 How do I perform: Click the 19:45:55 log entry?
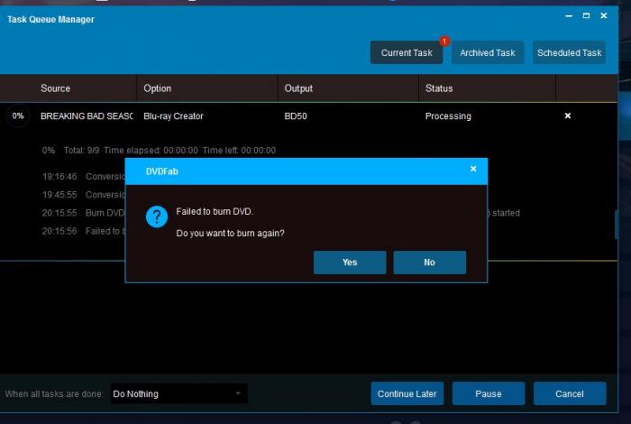pyautogui.click(x=84, y=195)
